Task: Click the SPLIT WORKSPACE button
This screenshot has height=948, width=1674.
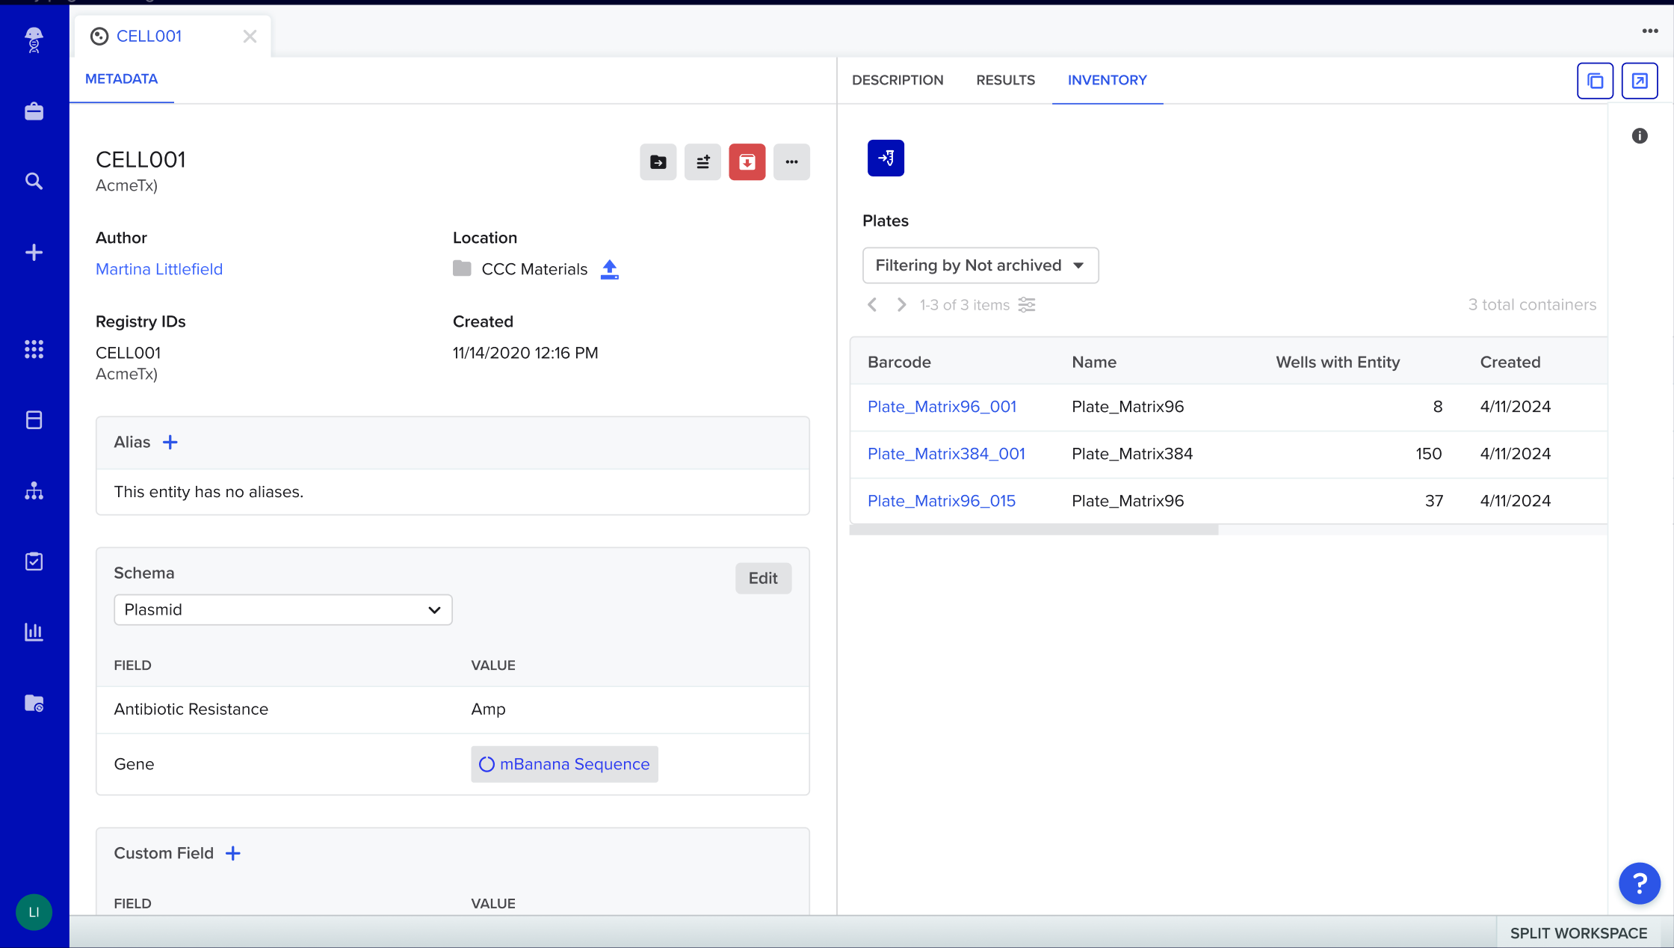Action: [1578, 933]
